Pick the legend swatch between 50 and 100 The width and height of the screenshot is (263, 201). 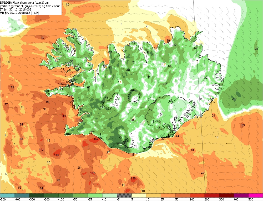coord(183,195)
